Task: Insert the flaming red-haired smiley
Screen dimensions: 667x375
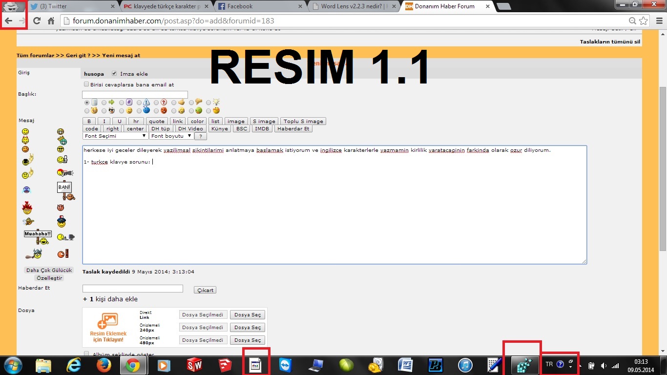Action: [27, 208]
